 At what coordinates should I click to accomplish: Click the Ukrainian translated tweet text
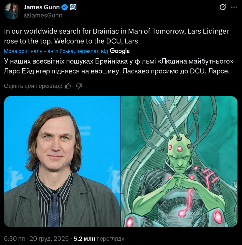tap(119, 66)
